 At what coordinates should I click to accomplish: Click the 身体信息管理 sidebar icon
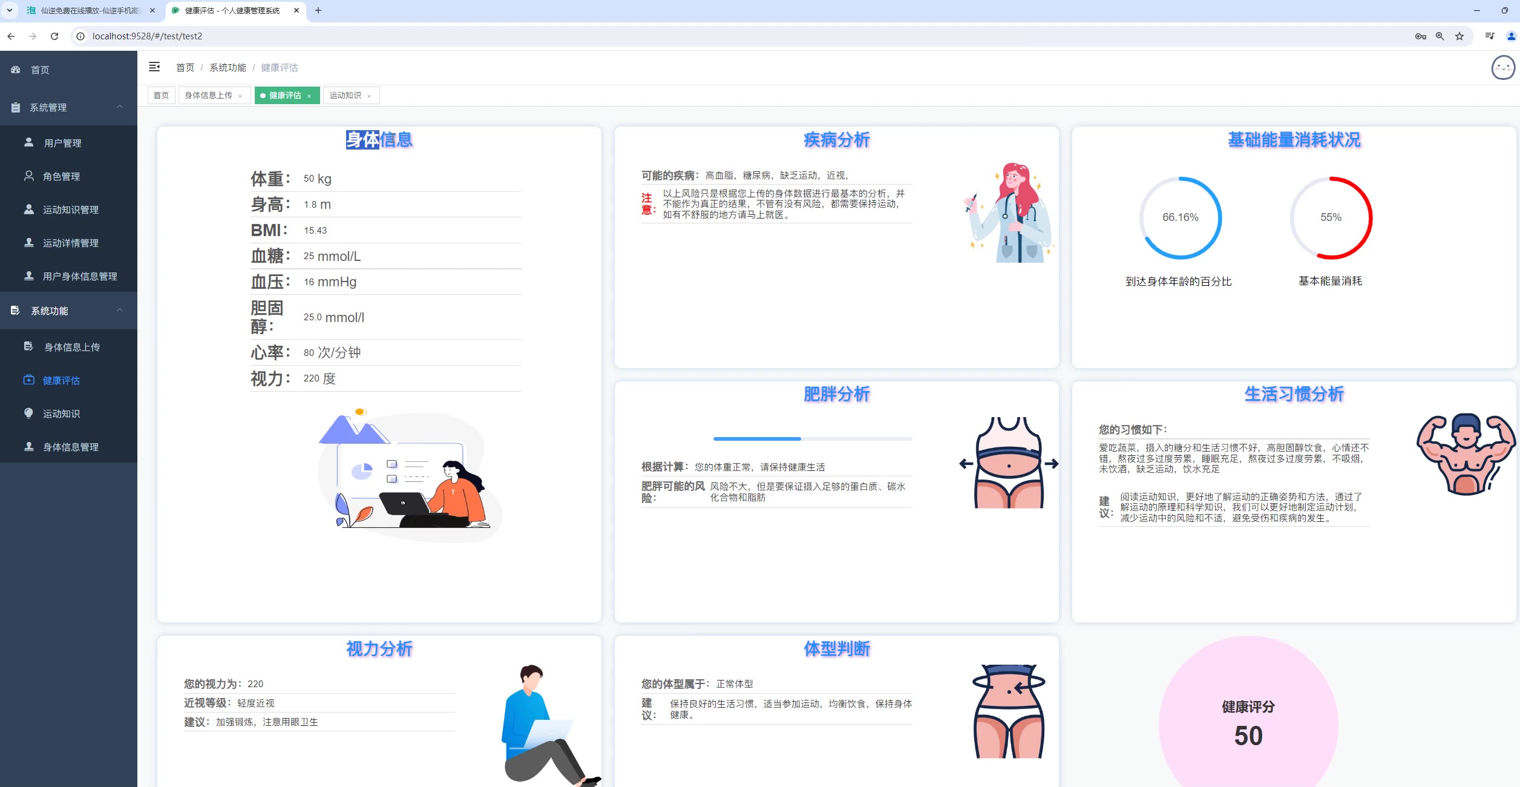(28, 446)
